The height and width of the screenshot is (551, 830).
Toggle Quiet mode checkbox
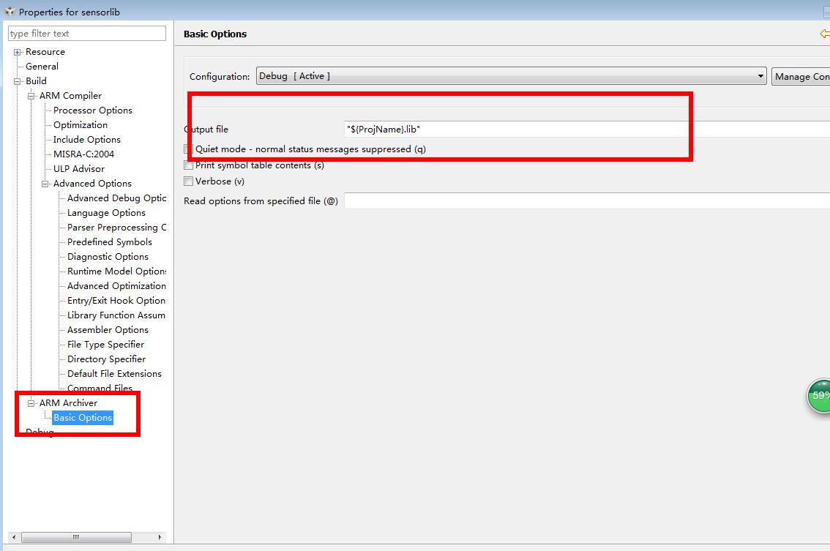point(188,149)
